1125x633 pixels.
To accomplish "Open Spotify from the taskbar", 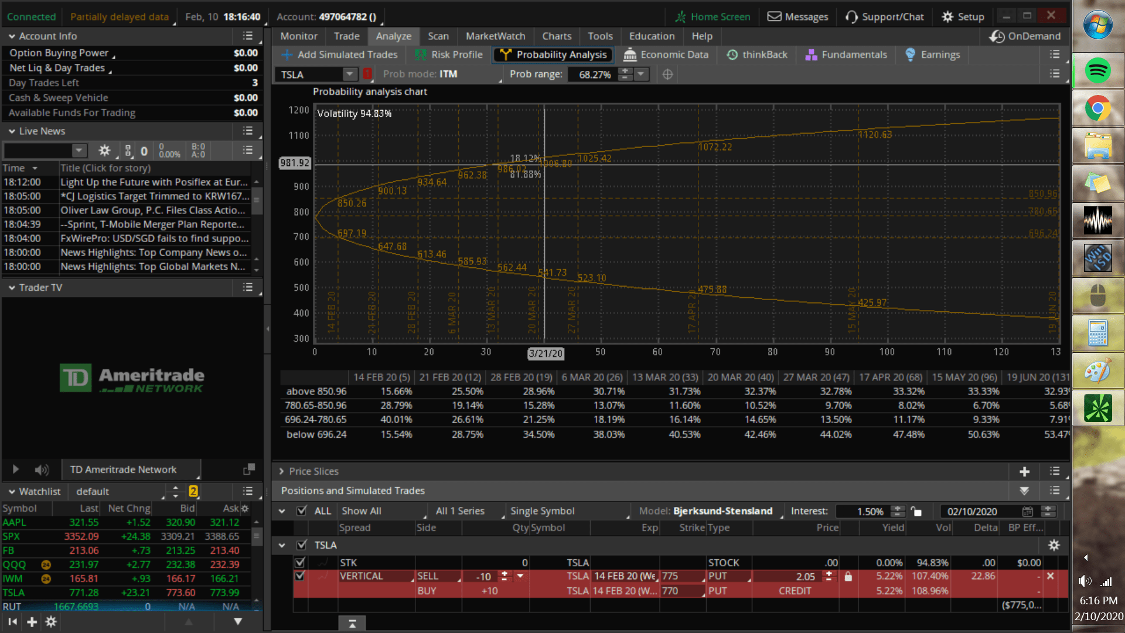I will [1097, 71].
